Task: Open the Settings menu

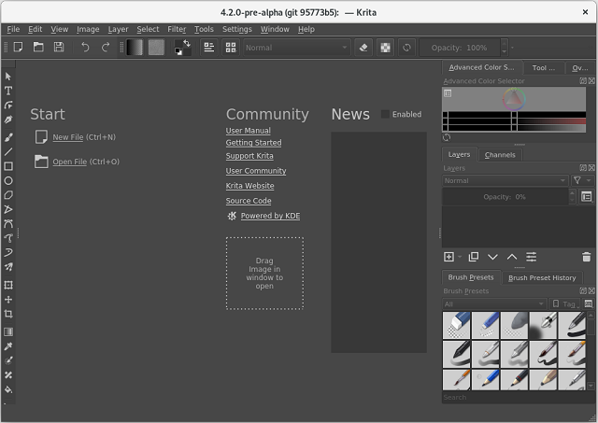Action: tap(236, 29)
